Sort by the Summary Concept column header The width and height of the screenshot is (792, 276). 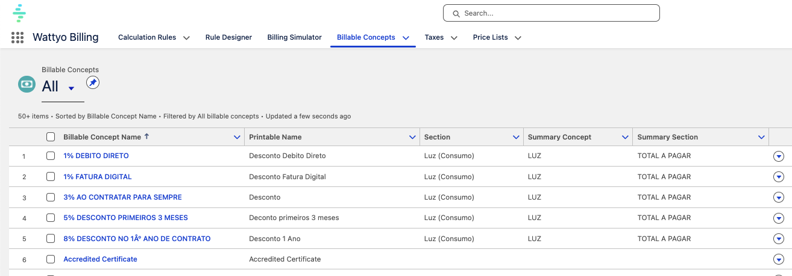(x=559, y=137)
